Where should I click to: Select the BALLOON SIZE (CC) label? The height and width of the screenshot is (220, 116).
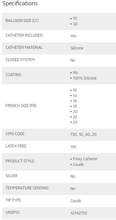click(22, 21)
